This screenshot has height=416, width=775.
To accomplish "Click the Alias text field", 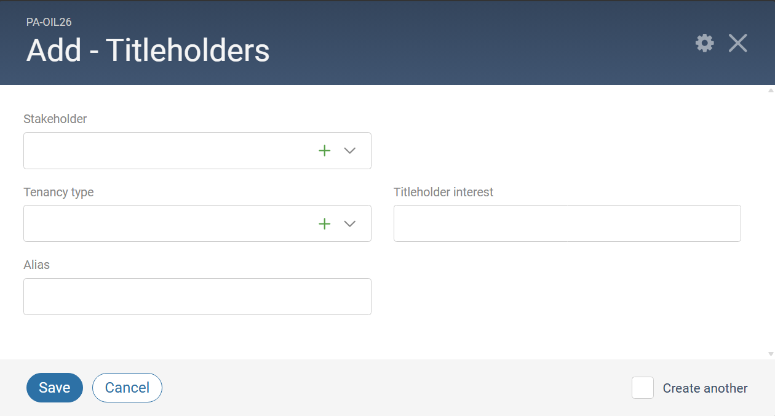I will (x=197, y=297).
